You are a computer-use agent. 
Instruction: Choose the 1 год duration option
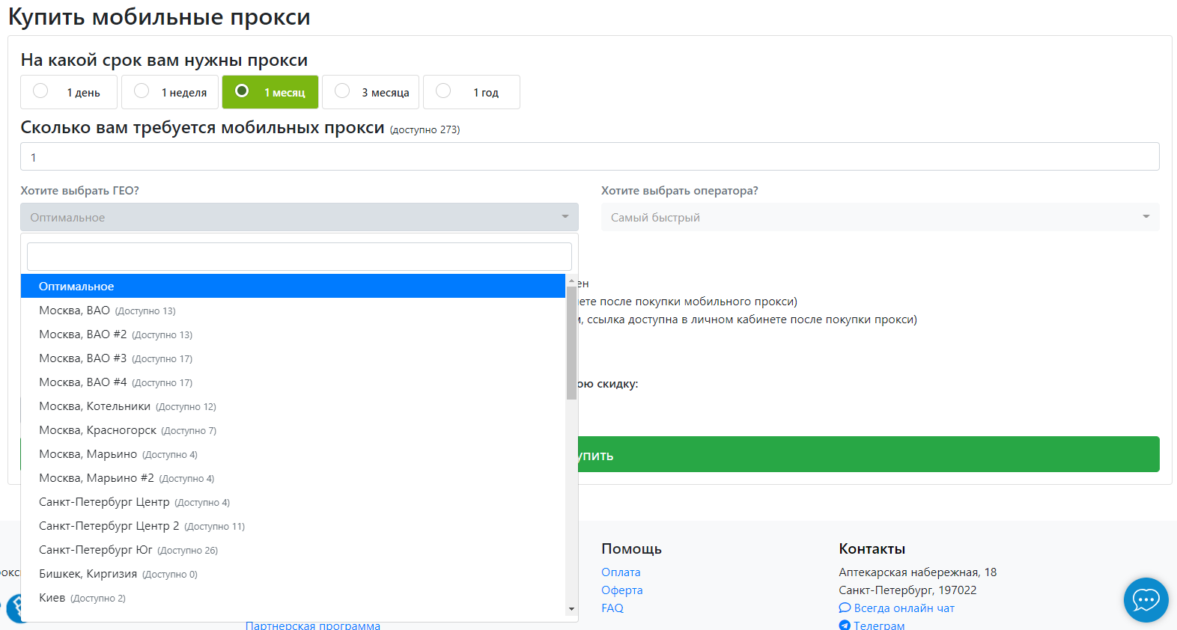tap(472, 92)
